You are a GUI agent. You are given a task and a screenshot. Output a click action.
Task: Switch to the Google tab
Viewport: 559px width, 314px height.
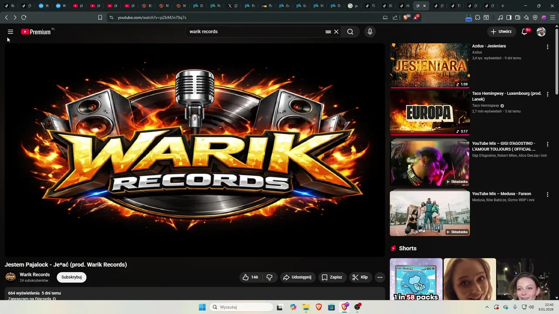point(353,6)
